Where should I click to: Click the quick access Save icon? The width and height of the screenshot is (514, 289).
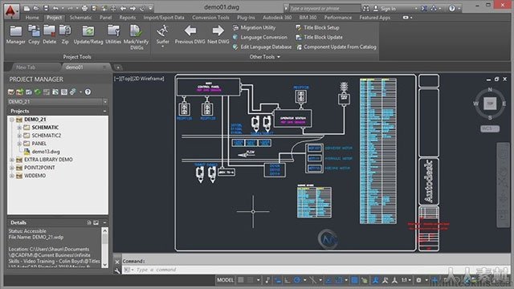click(46, 8)
